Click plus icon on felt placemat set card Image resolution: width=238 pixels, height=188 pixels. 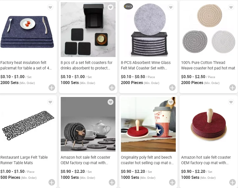(52, 88)
